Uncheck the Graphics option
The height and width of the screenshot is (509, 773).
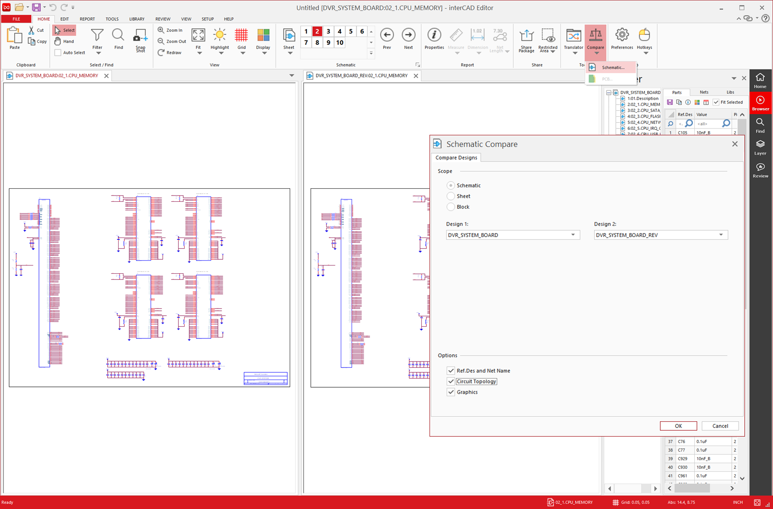pos(451,392)
